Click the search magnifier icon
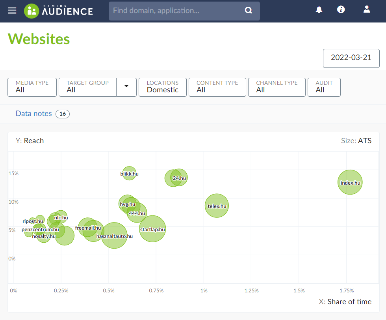Screen dimensions: 386x320 [249, 10]
